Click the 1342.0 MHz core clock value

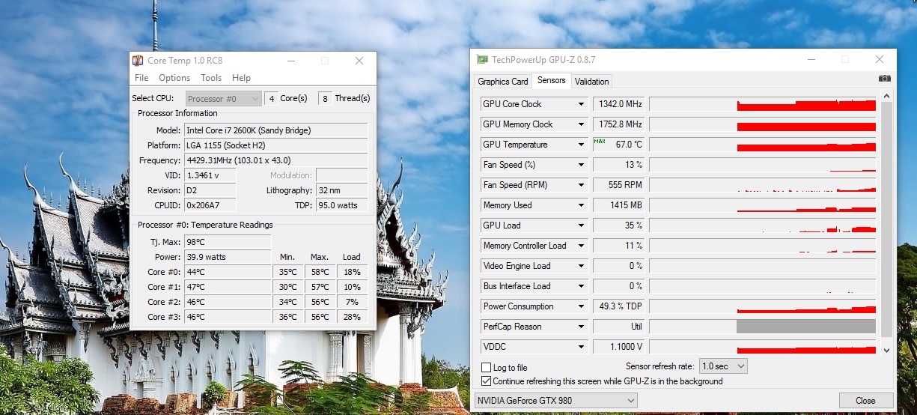click(x=619, y=104)
